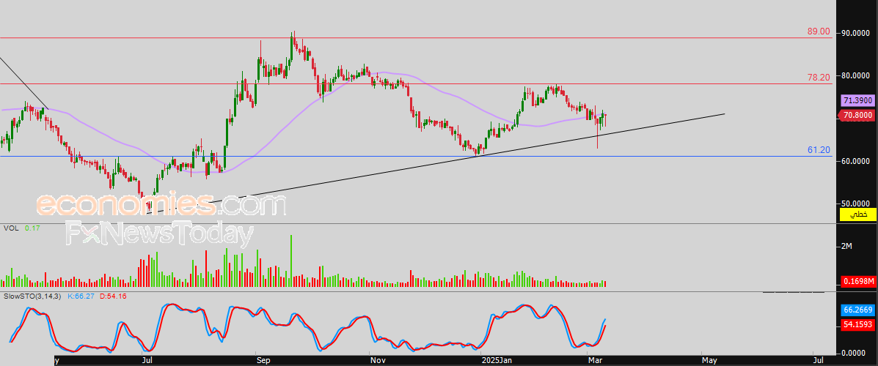878x366 pixels.
Task: Click the VOL indicator label
Action: pos(11,228)
